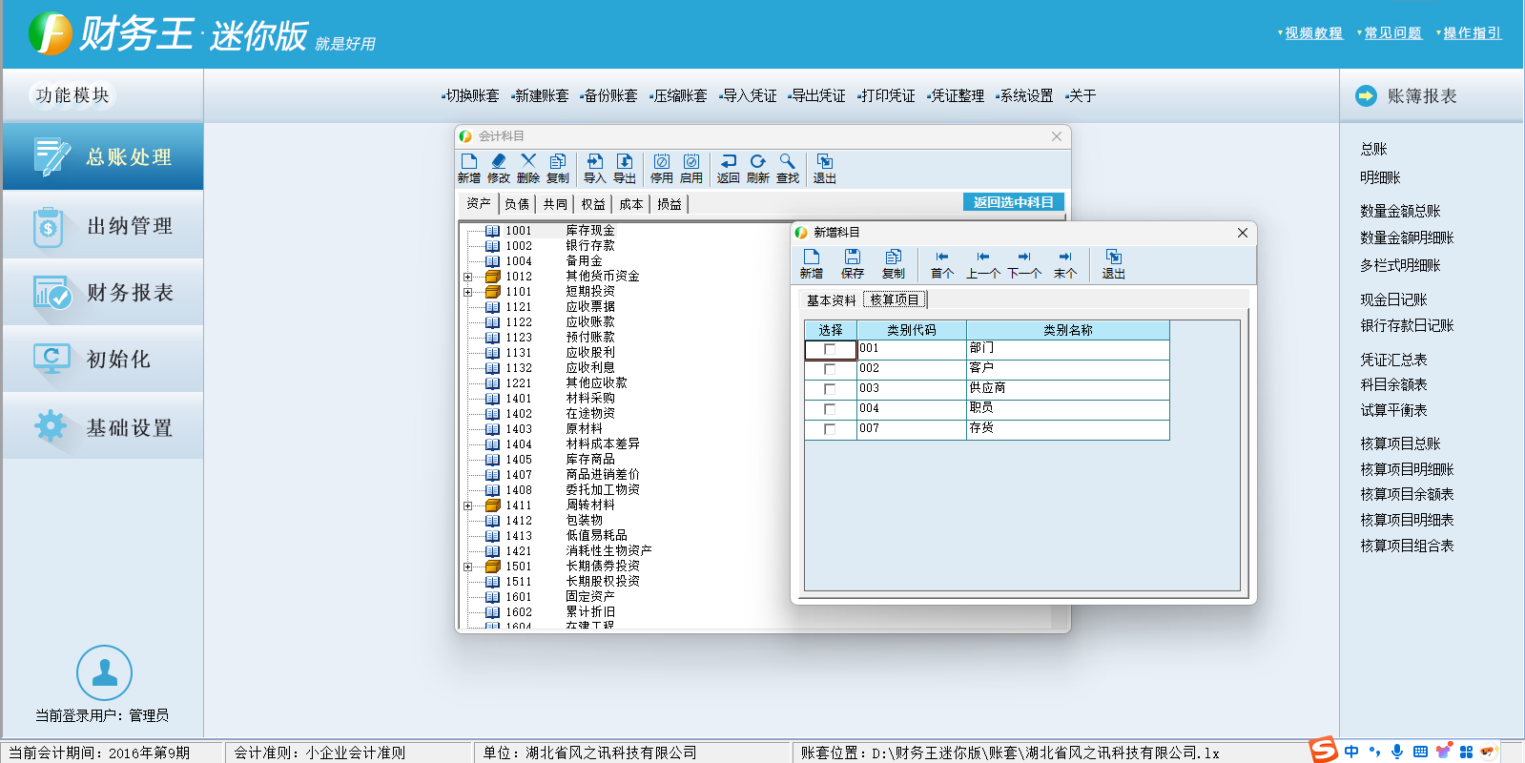
Task: Open the 操作指引 link
Action: 1472,33
